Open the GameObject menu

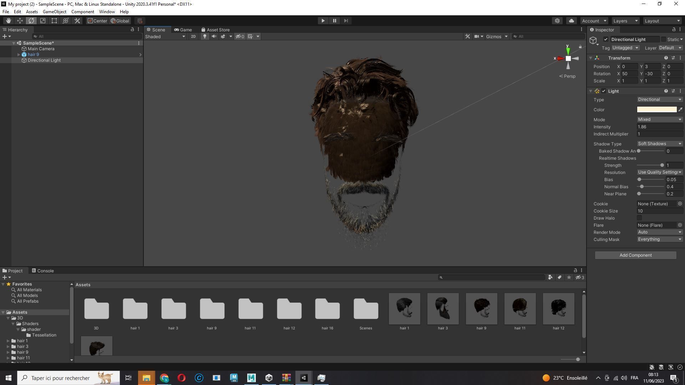54,12
